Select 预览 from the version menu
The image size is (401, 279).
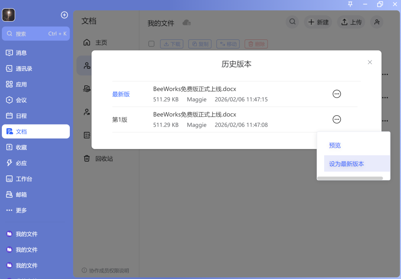point(335,145)
